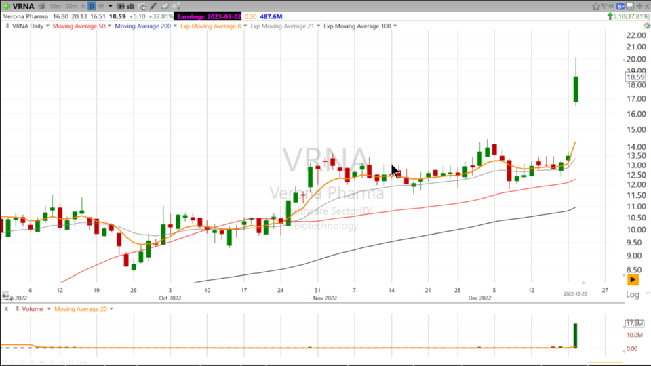Open the blue S streaming dropdown

(620, 6)
